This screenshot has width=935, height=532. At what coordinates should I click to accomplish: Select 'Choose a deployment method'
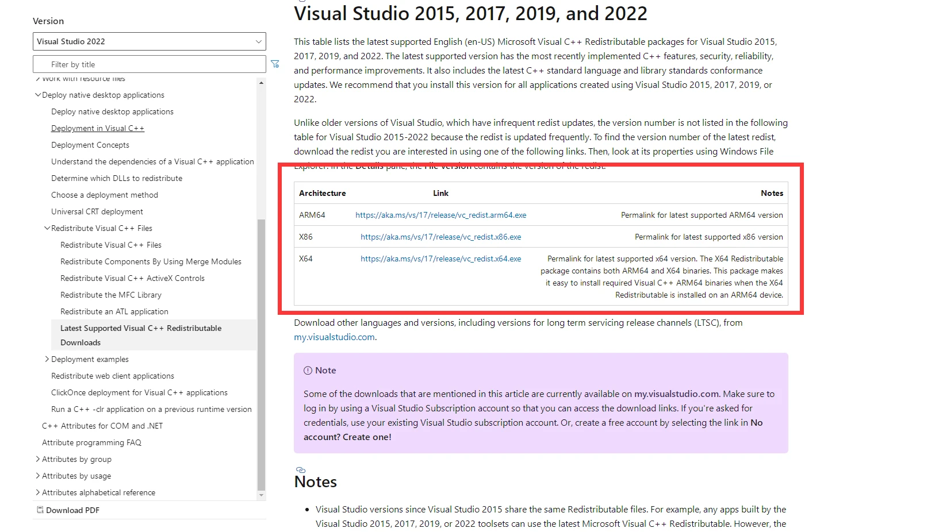[x=105, y=195]
